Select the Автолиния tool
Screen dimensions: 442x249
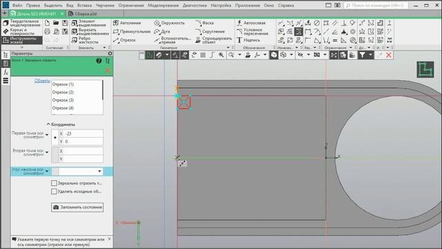127,23
